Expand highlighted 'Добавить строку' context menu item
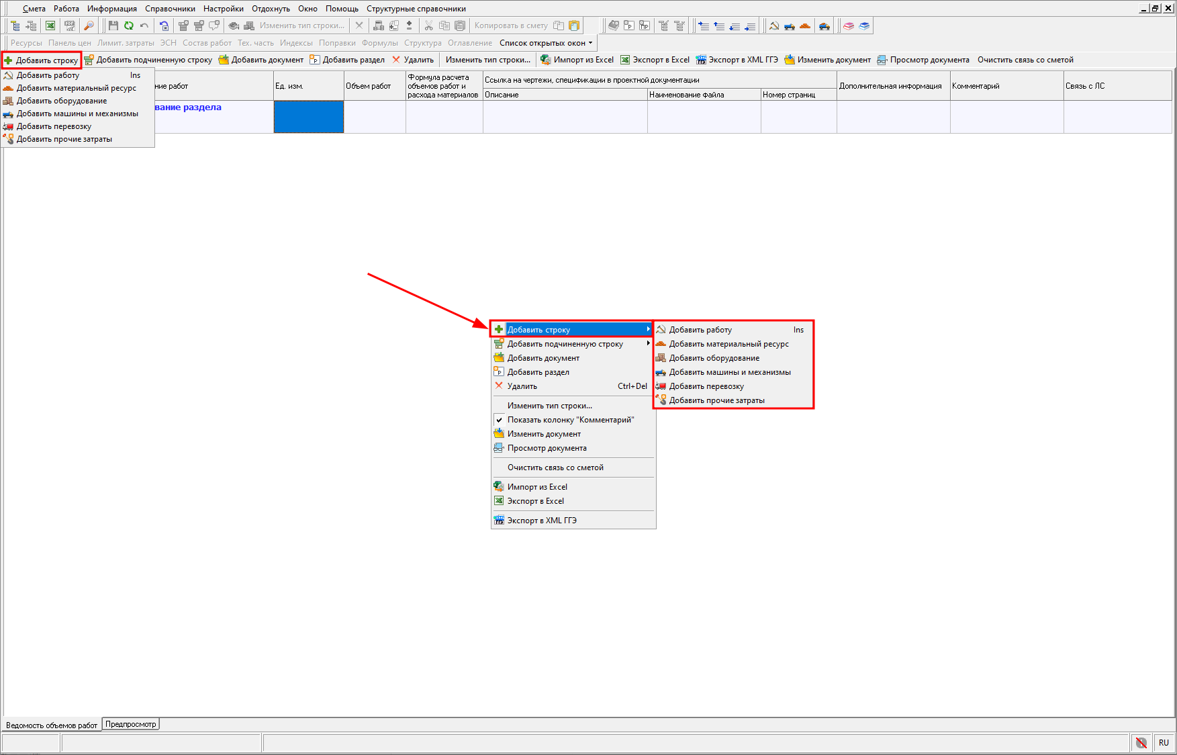 [571, 330]
